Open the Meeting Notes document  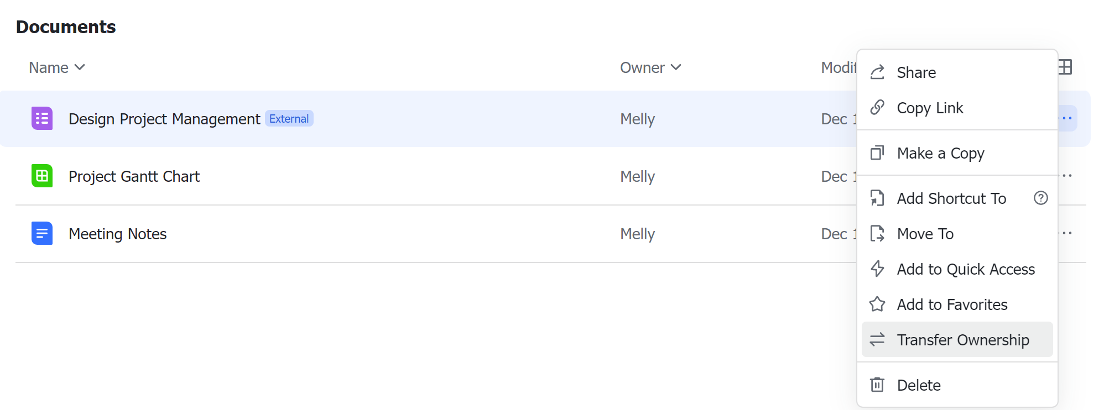click(117, 233)
